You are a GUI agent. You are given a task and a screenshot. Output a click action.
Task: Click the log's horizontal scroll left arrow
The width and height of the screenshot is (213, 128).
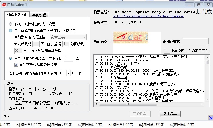[96, 104]
